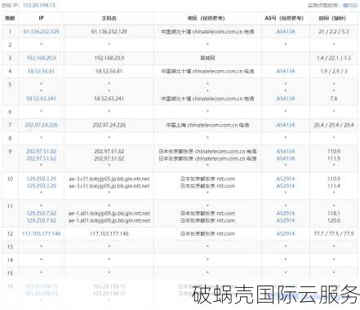This screenshot has width=360, height=310.
Task: Click the AS2914 link in hop 12 row
Action: click(286, 233)
